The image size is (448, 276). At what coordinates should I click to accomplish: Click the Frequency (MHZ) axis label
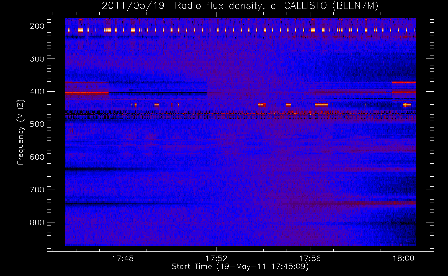click(x=21, y=132)
